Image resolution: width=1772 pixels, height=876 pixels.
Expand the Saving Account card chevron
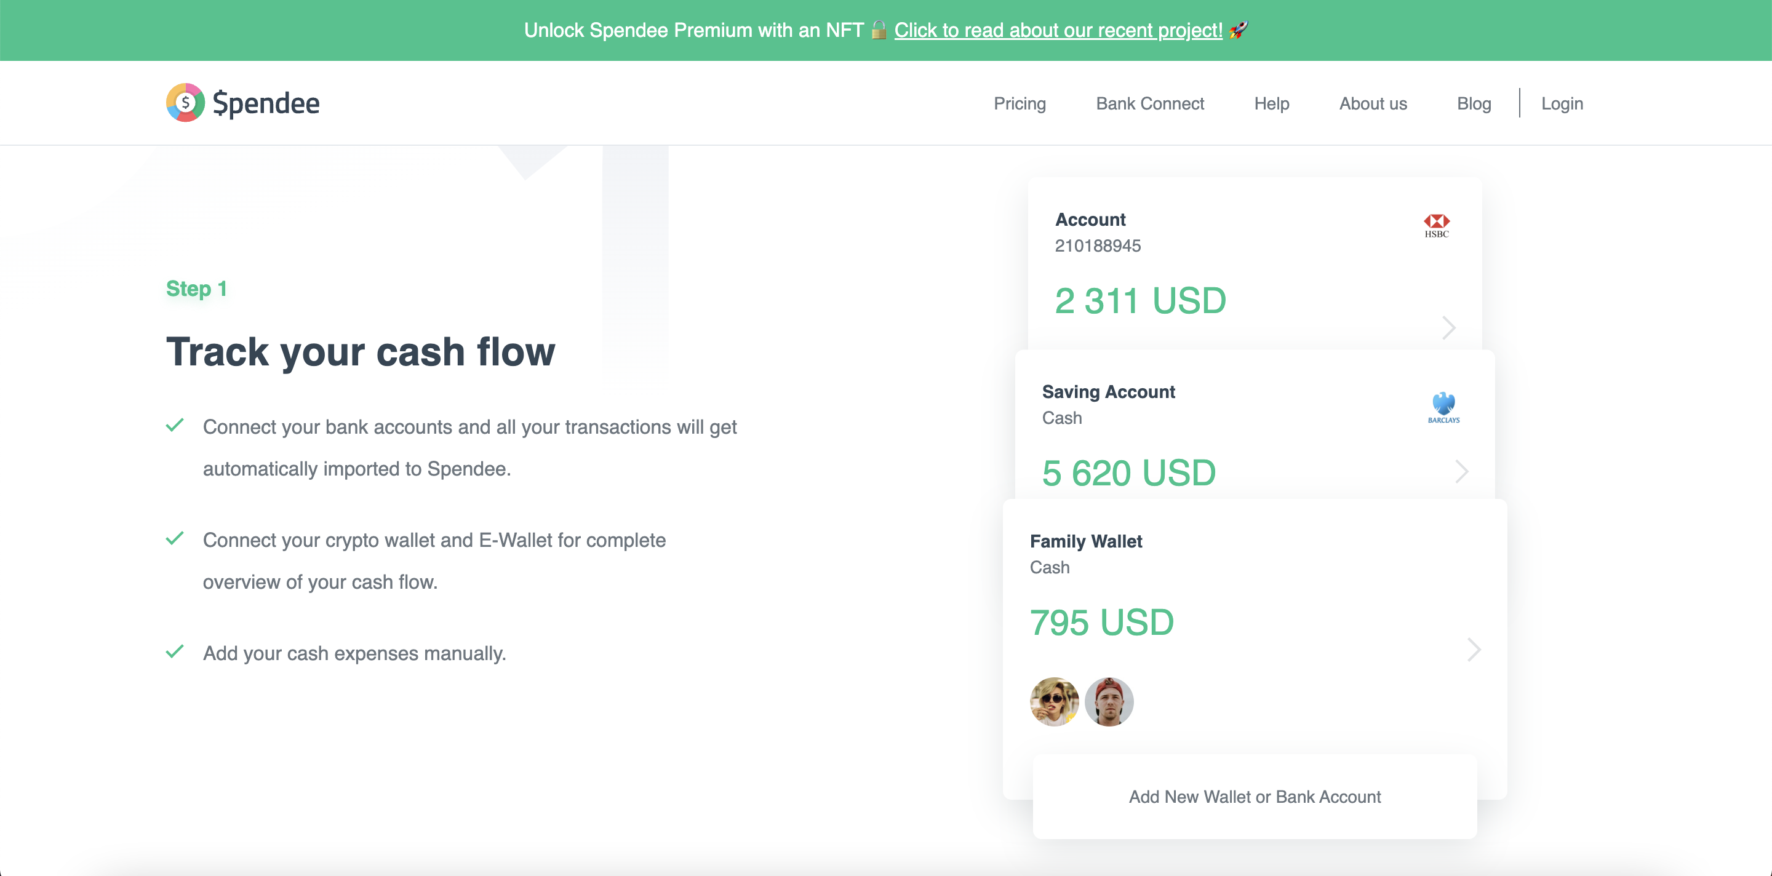[1462, 472]
